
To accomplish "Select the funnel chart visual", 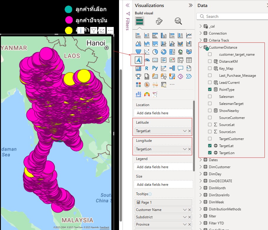I will 138,51.
